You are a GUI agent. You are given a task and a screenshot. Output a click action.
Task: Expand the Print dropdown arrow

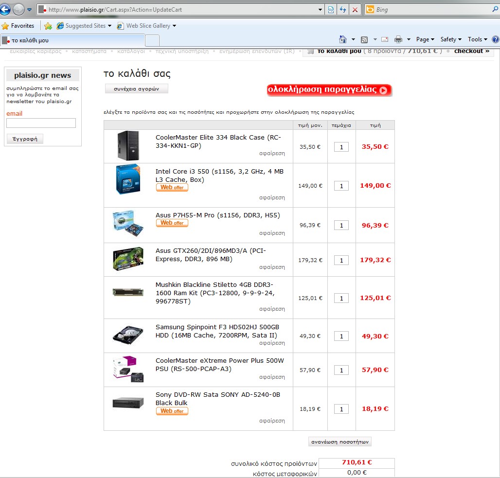(409, 39)
